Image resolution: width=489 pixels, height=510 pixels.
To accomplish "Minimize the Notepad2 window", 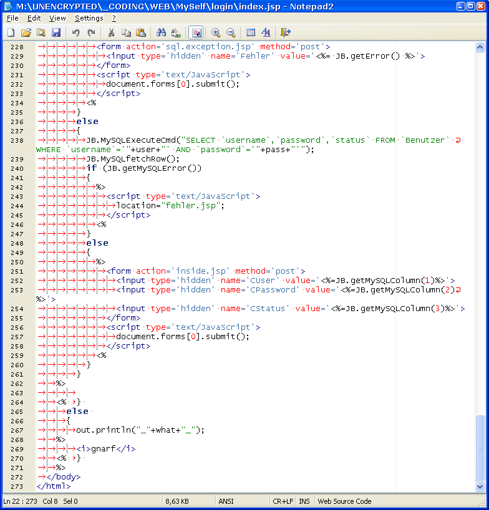I will (x=461, y=6).
